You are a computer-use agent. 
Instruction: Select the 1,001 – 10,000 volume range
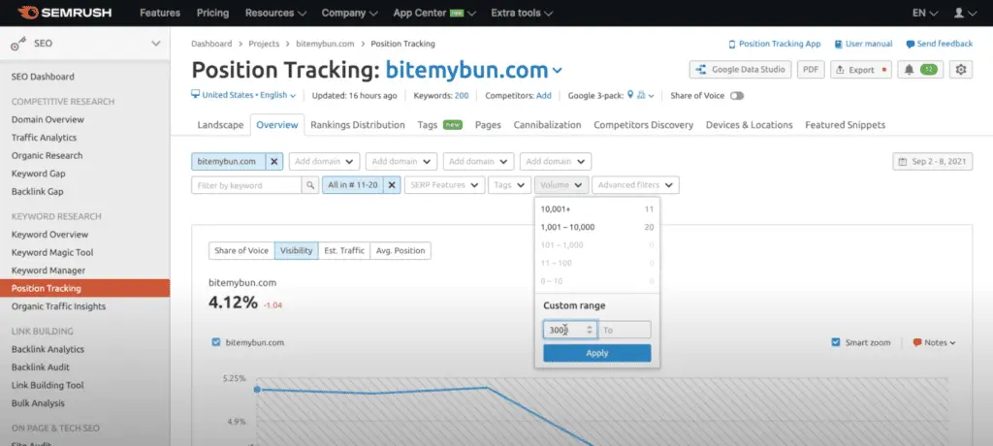click(x=597, y=227)
